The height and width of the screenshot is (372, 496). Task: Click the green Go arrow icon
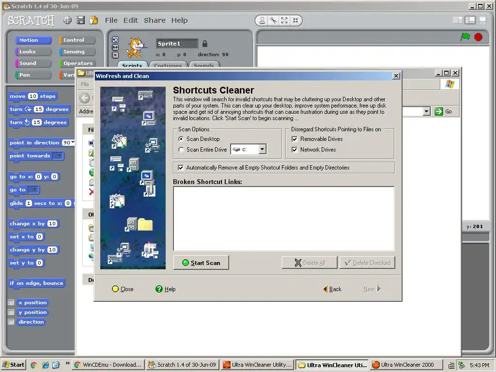tap(439, 111)
